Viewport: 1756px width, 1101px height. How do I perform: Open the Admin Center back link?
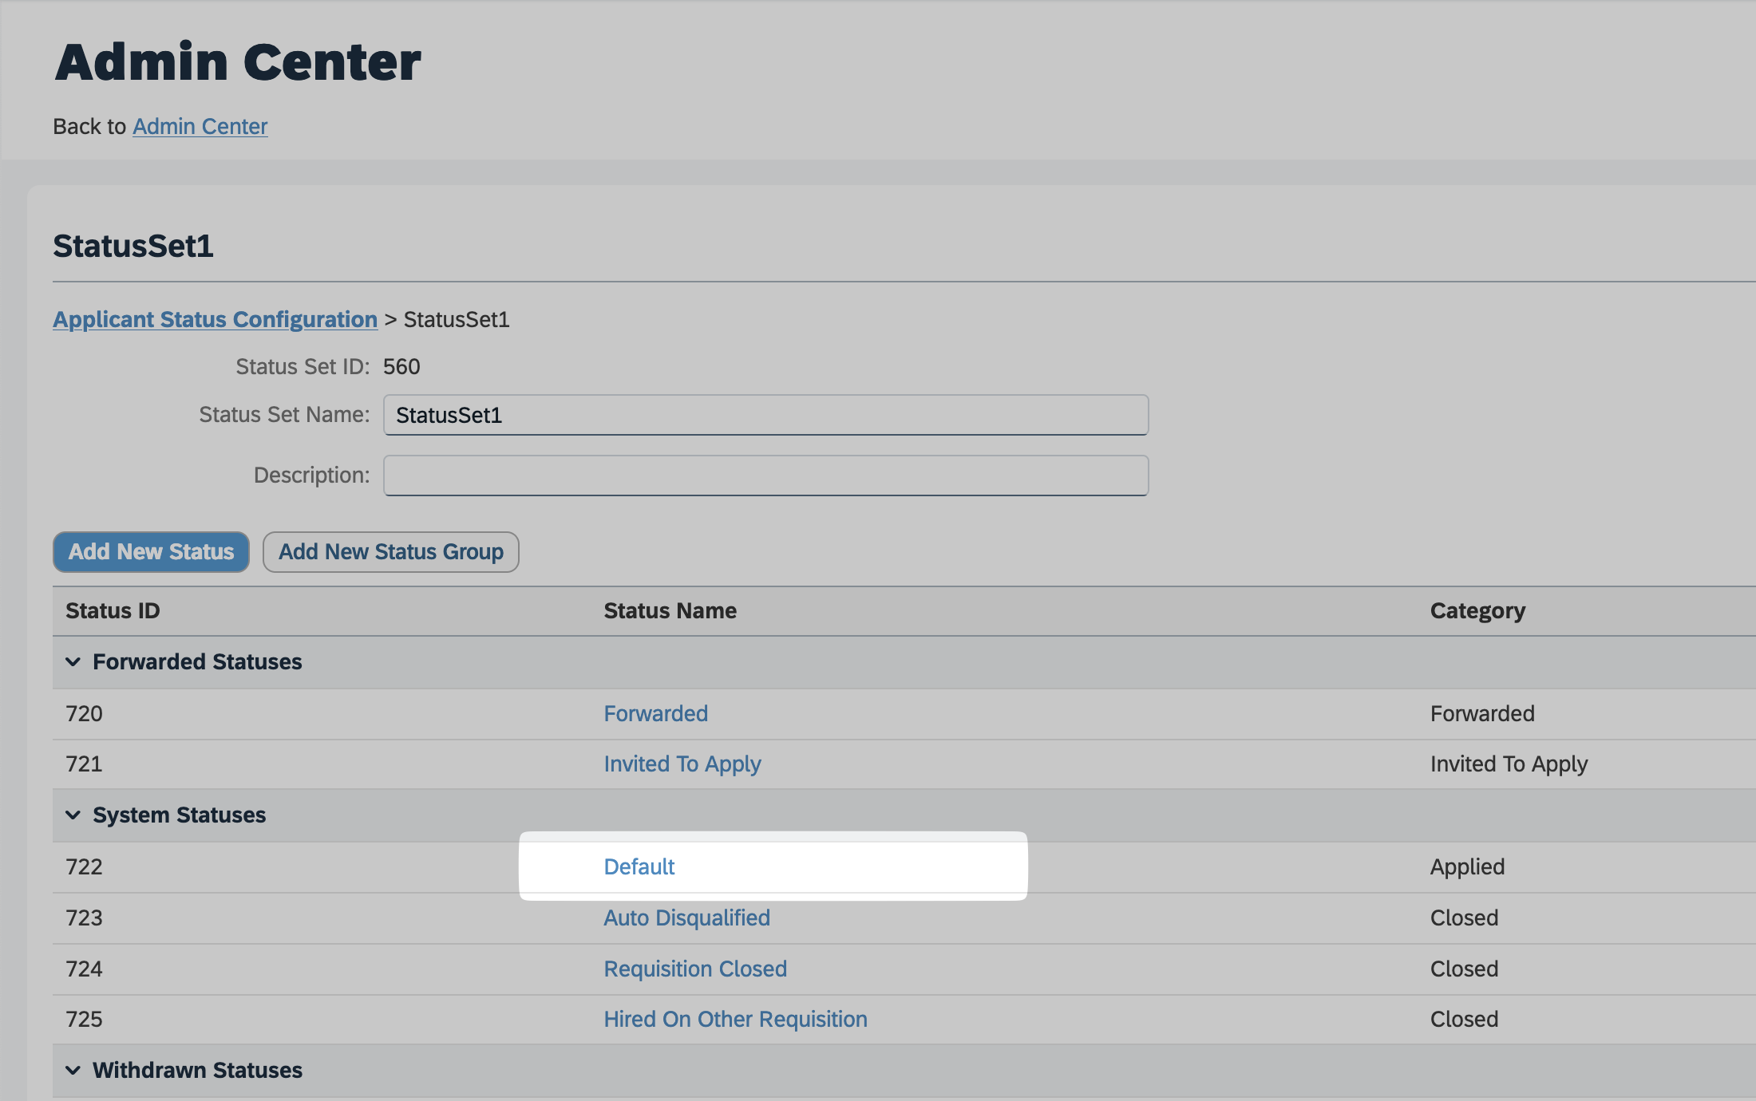[200, 126]
